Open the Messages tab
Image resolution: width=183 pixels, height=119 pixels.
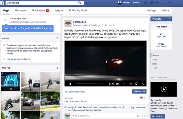click(x=20, y=10)
